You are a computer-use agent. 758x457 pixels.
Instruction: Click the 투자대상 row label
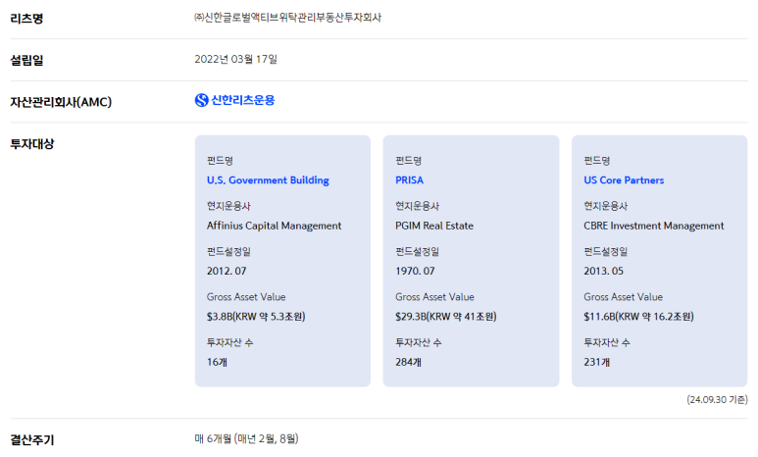tap(32, 144)
